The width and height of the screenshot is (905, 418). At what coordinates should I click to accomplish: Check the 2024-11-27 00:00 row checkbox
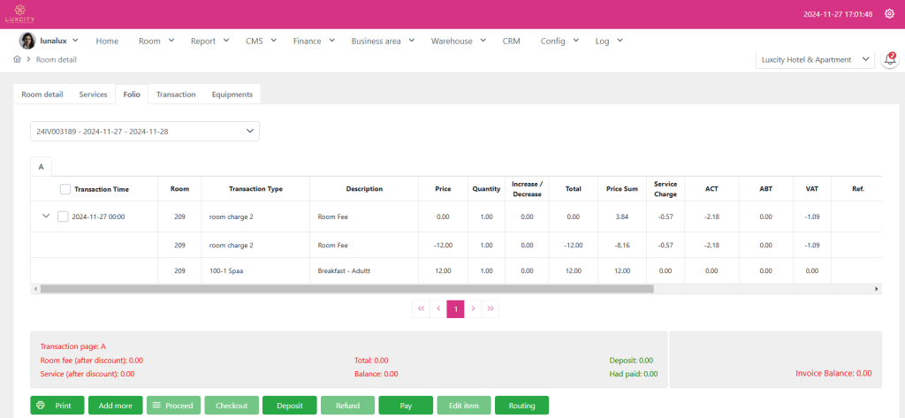pyautogui.click(x=63, y=217)
